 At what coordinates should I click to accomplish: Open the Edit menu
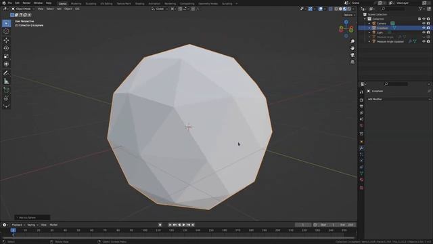17,3
